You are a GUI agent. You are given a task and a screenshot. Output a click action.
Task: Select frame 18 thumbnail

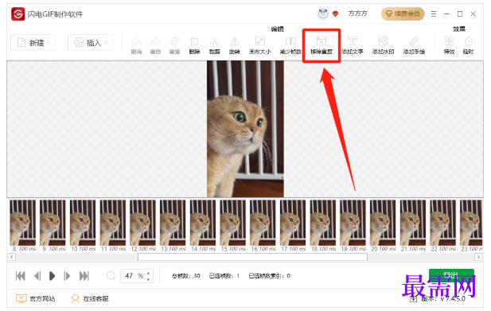coord(323,223)
